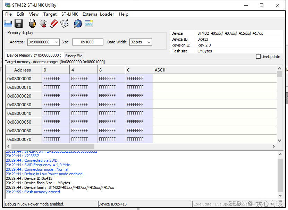
Task: Click the log line 'Connection mode : Normal.'
Action: coord(38,169)
